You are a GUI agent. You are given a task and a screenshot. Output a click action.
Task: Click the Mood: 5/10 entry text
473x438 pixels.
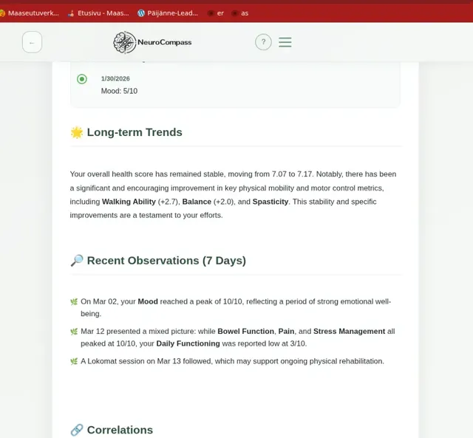click(x=119, y=91)
